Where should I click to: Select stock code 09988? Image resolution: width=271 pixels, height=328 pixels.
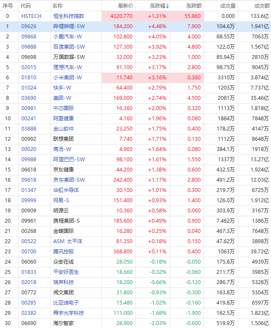(x=29, y=160)
